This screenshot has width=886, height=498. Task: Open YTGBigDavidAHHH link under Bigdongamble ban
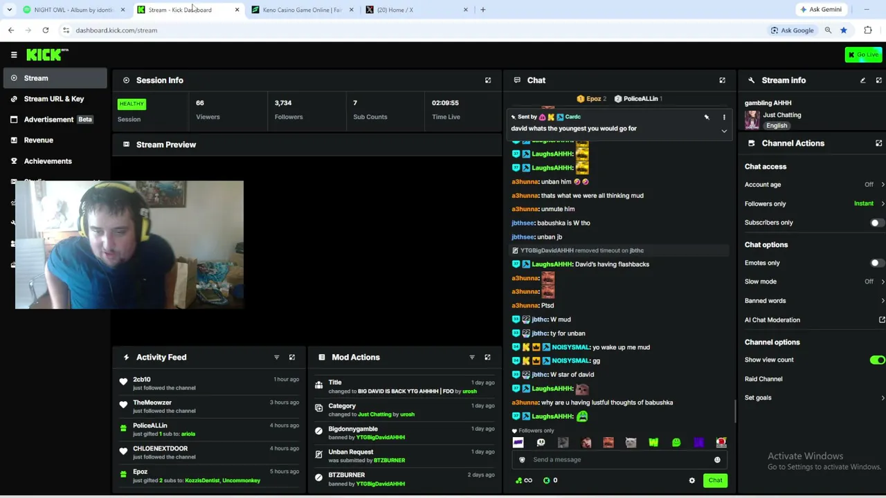380,437
